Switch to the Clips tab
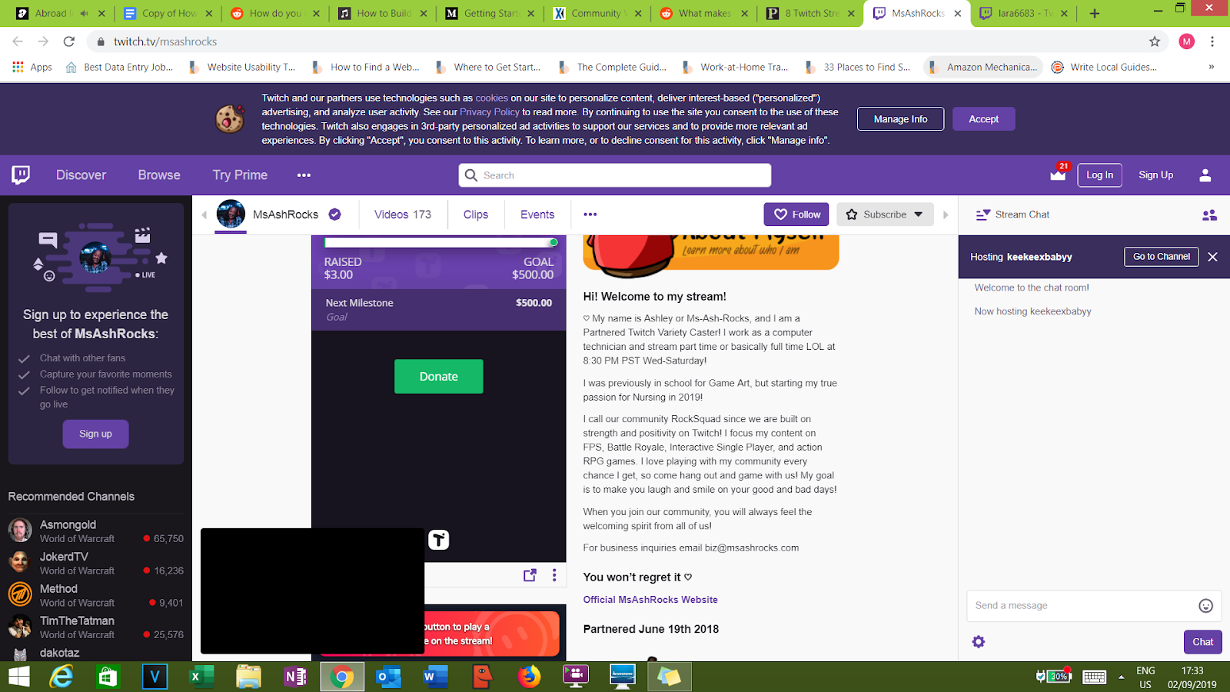This screenshot has width=1230, height=692. 476,215
